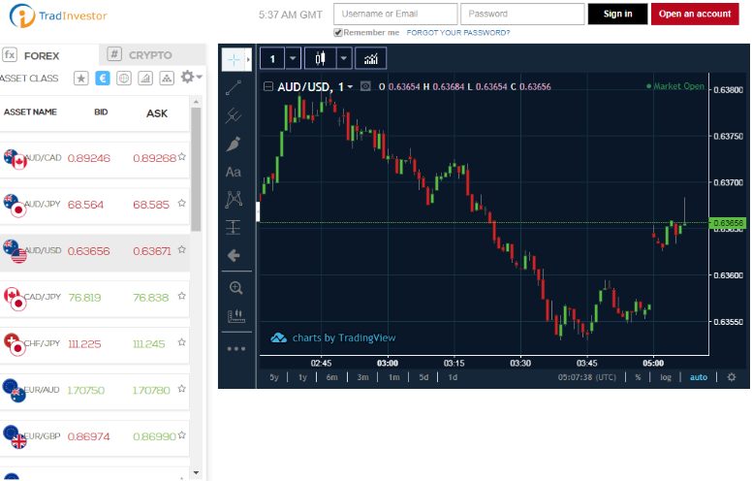Toggle auto scale on the chart

click(699, 377)
